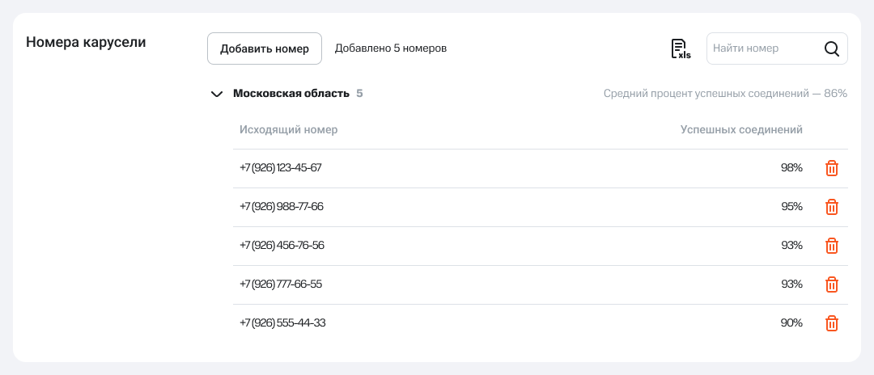Click the magnifying glass search icon
This screenshot has width=874, height=375.
(832, 48)
